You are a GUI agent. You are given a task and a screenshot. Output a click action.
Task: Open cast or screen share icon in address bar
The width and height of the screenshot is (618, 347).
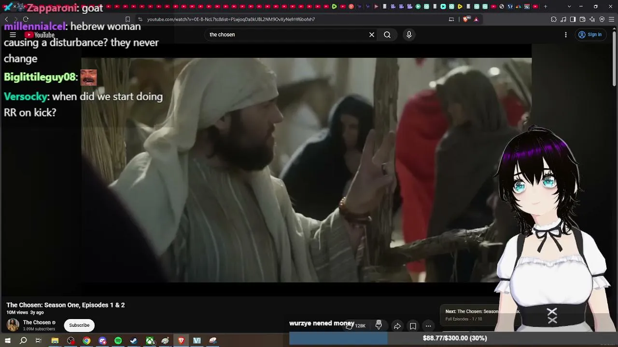[451, 19]
